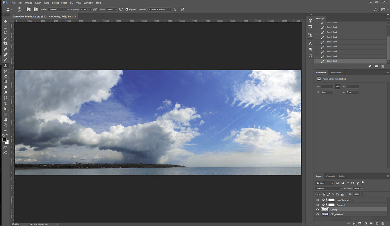Select the Crop tool
390x226 pixels.
(5, 43)
